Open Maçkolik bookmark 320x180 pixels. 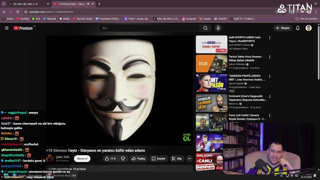(x=49, y=19)
